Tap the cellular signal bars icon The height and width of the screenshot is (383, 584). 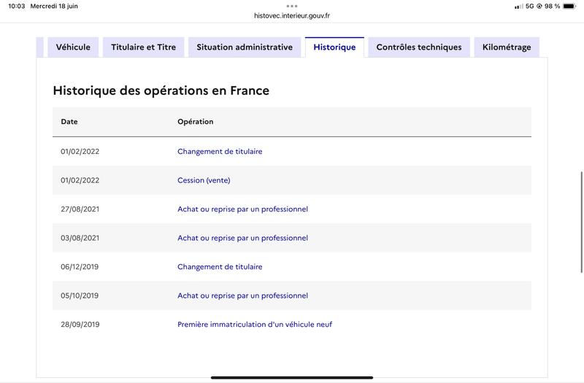pos(519,7)
